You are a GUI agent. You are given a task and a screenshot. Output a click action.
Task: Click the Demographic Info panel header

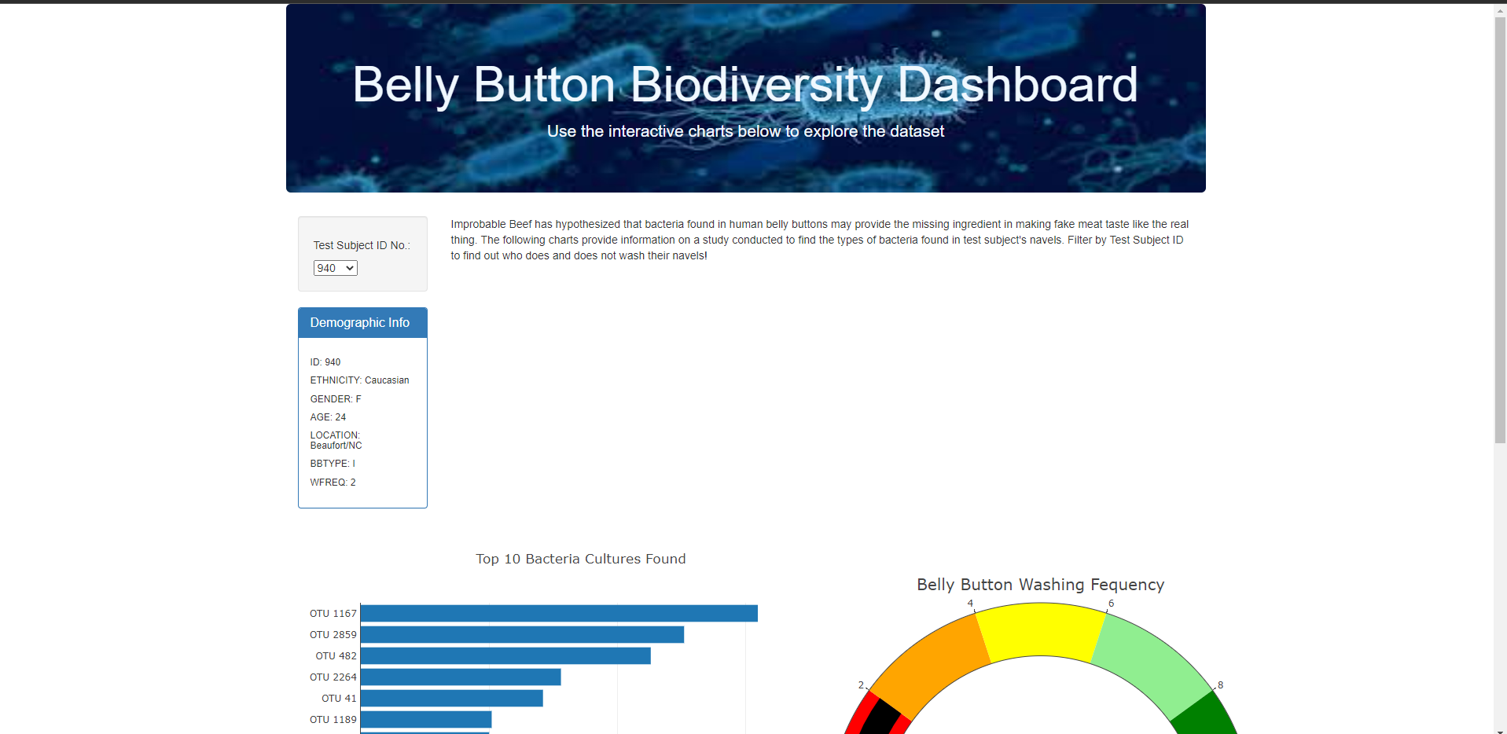click(361, 322)
